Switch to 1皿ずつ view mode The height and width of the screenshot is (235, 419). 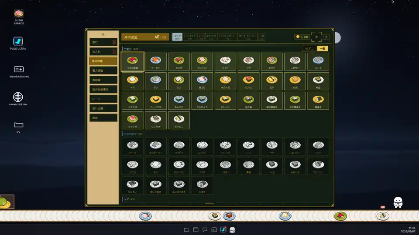pos(309,48)
